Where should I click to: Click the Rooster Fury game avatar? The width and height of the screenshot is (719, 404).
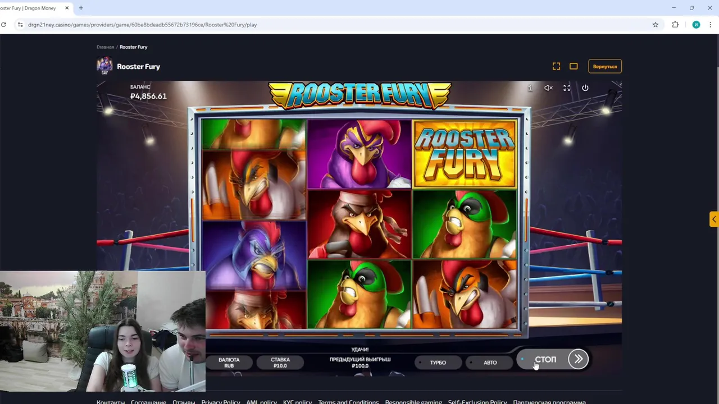[x=104, y=66]
